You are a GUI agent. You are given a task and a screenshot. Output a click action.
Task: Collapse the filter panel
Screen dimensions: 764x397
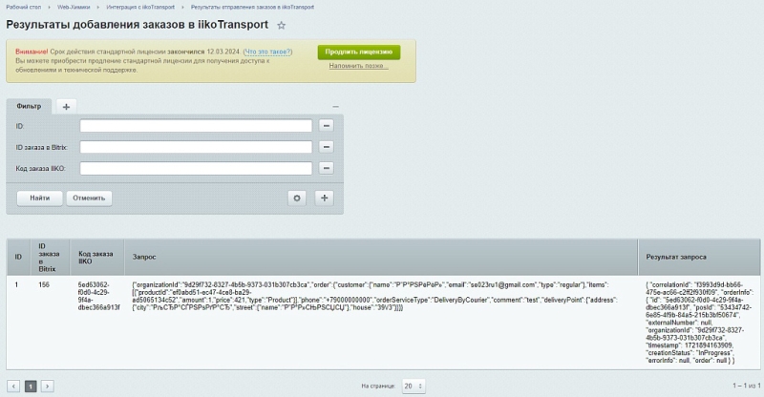point(335,106)
